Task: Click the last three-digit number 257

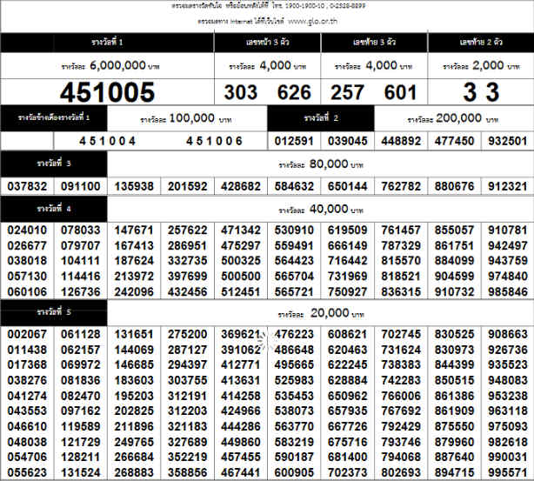Action: pos(348,92)
